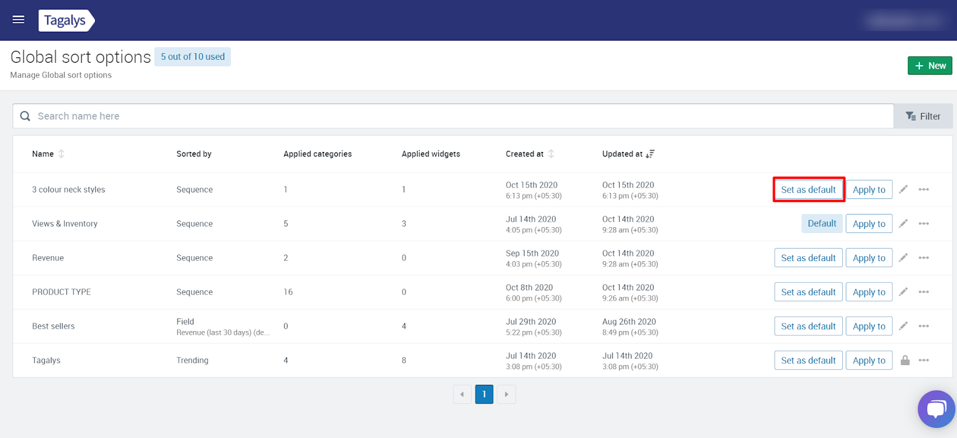
Task: Select the Views & Inventory name
Action: click(x=65, y=223)
